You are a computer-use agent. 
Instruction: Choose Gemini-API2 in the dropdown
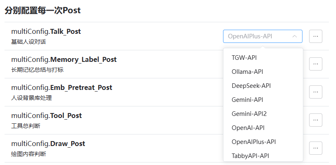pos(249,114)
